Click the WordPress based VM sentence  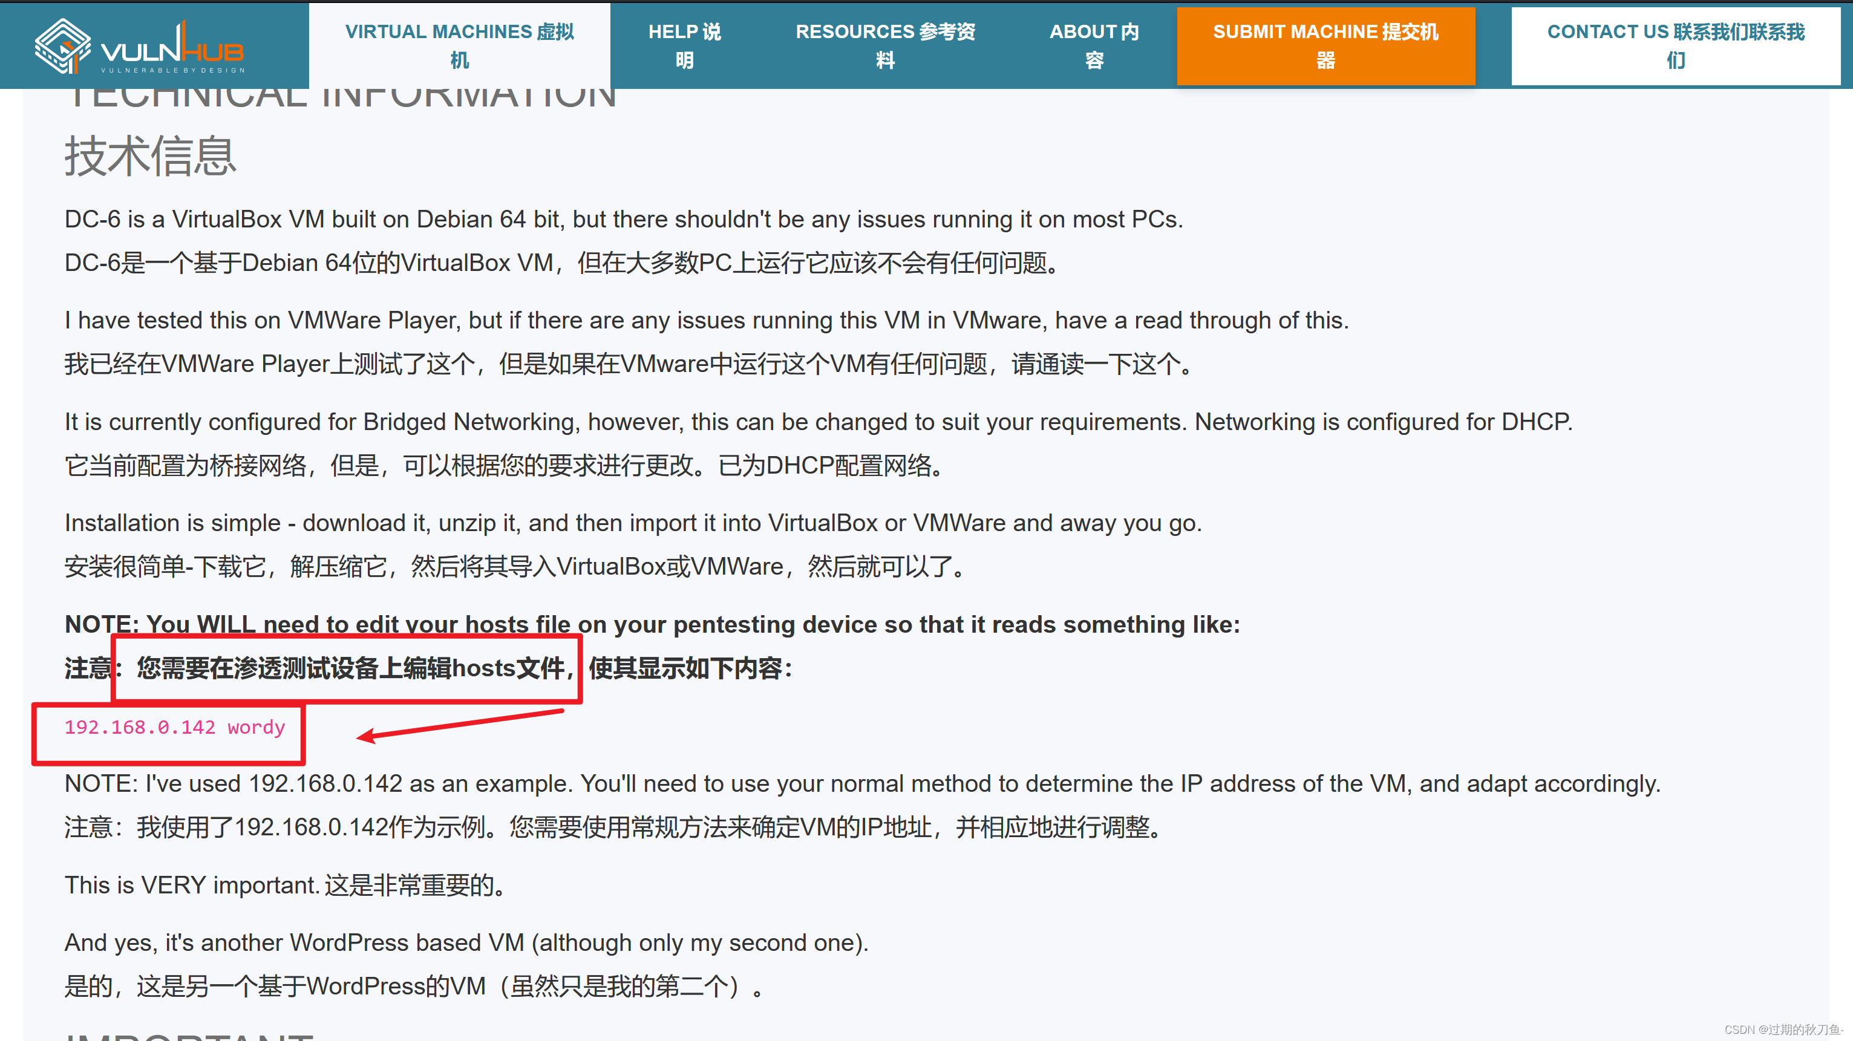(x=467, y=942)
